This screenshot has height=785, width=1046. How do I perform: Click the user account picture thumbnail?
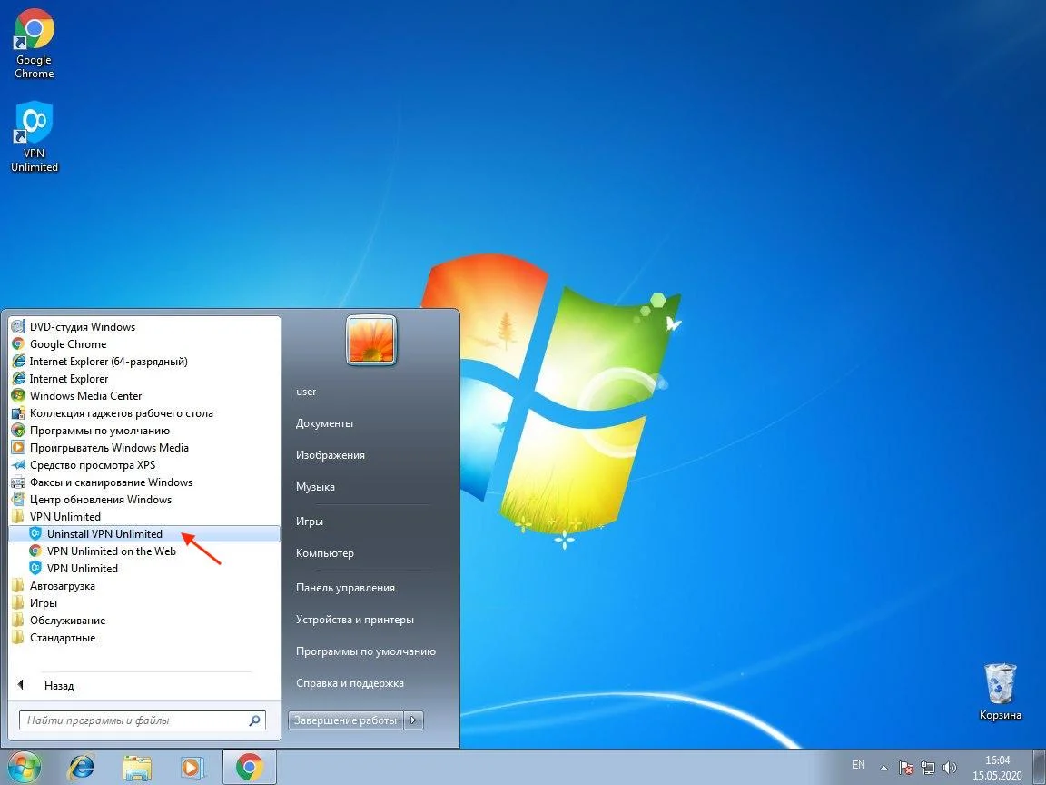click(370, 340)
